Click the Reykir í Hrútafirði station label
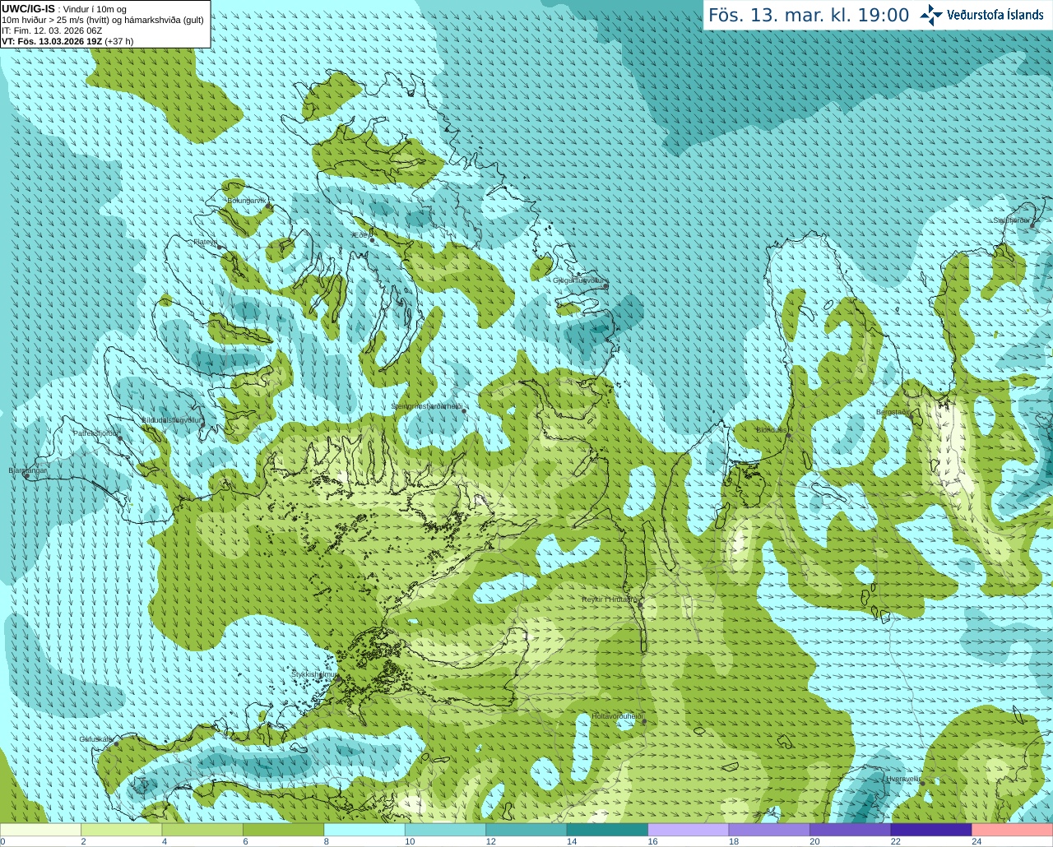 pos(610,599)
